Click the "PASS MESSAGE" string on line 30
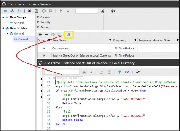Image resolution: width=180 pixels, height=131 pixels. [133, 99]
